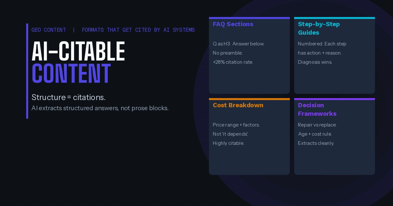Click the 'Structure = citations.' subtitle
Screen dimensions: 393x206
(x=68, y=97)
